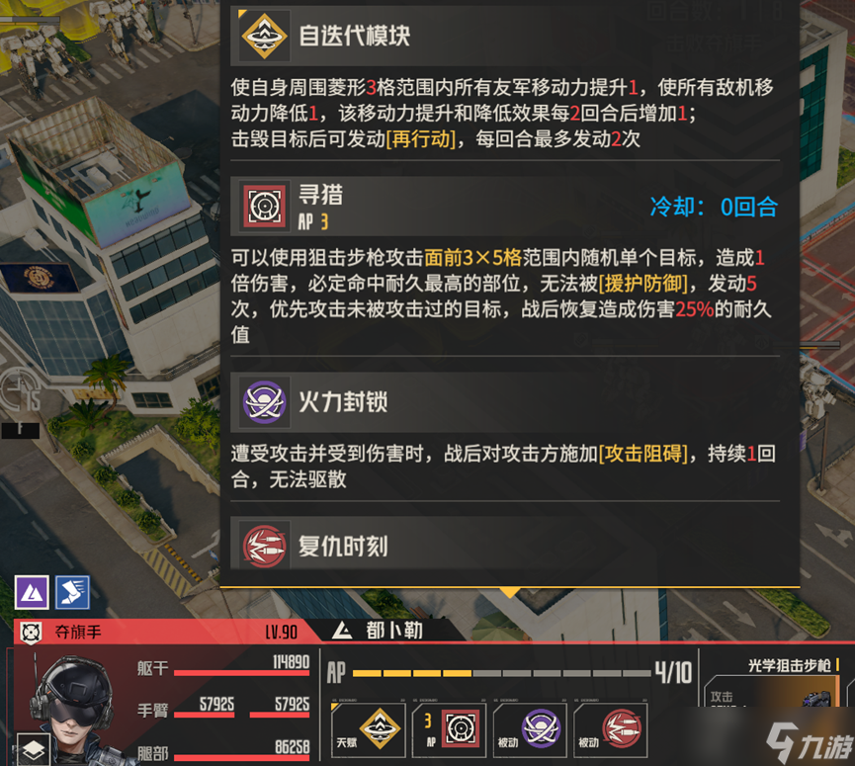Image resolution: width=855 pixels, height=766 pixels.
Task: Select the purple 被动 passive skill slot
Action: coord(530,729)
